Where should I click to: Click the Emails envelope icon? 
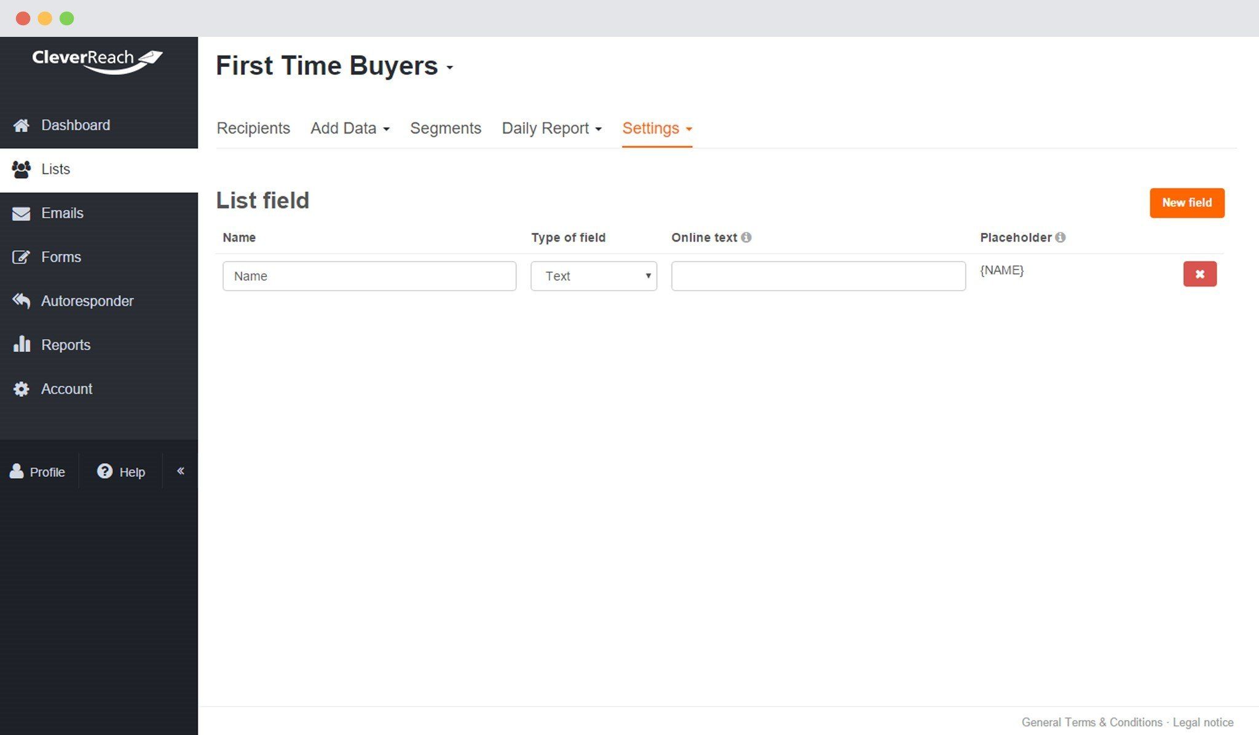coord(22,213)
